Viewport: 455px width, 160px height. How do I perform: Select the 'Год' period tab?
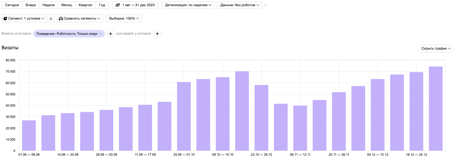(x=102, y=5)
